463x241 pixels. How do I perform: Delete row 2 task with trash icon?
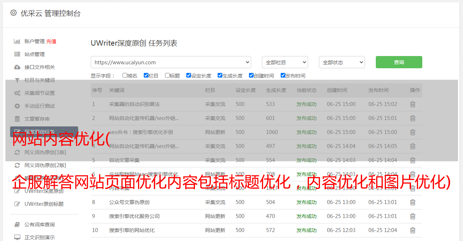(x=413, y=118)
